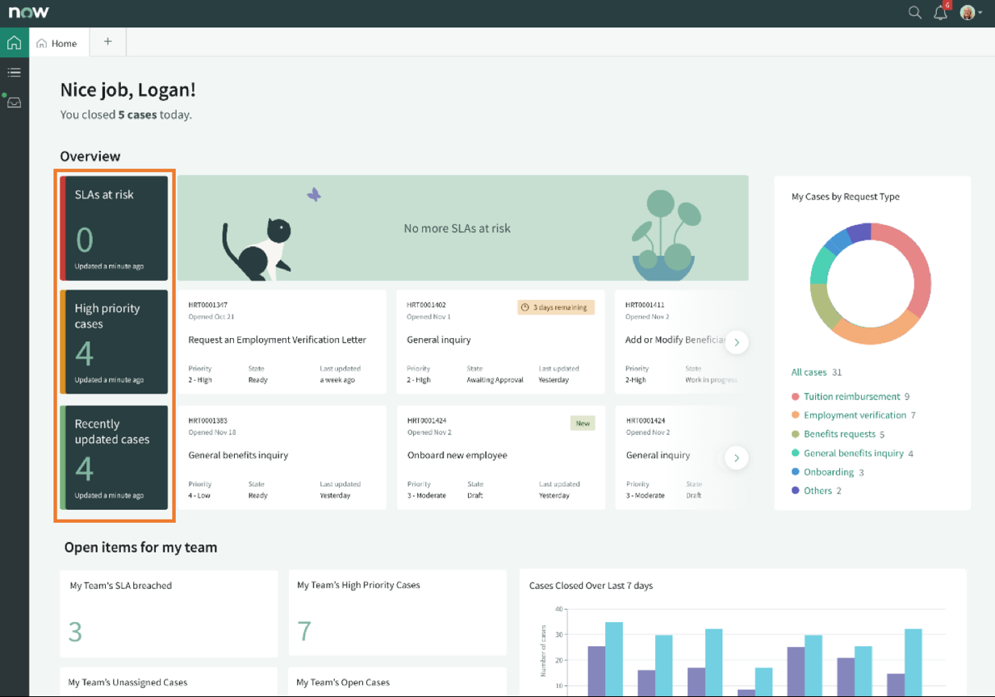Click the red Tuition reimbursement legend dot
Viewport: 995px width, 697px height.
pos(796,396)
